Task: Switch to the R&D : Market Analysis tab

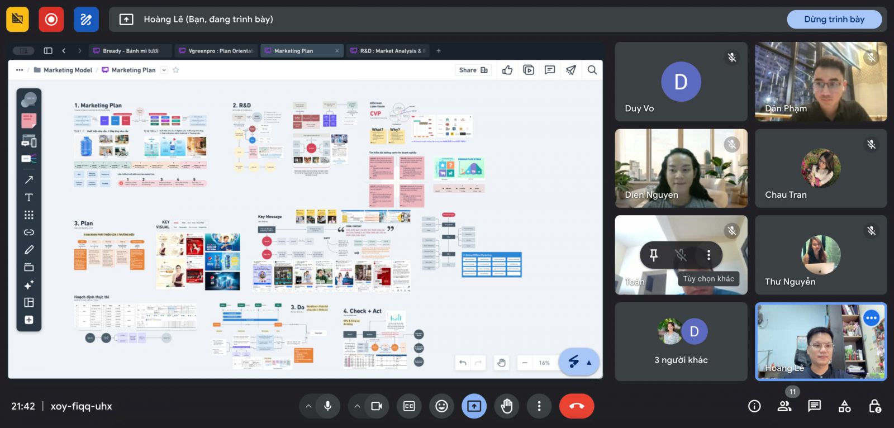Action: [389, 51]
